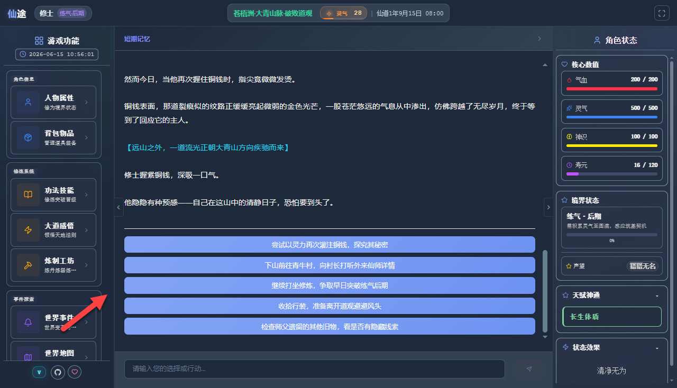Select the 世界事件 menu label

point(59,318)
